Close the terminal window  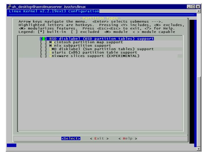coord(198,7)
